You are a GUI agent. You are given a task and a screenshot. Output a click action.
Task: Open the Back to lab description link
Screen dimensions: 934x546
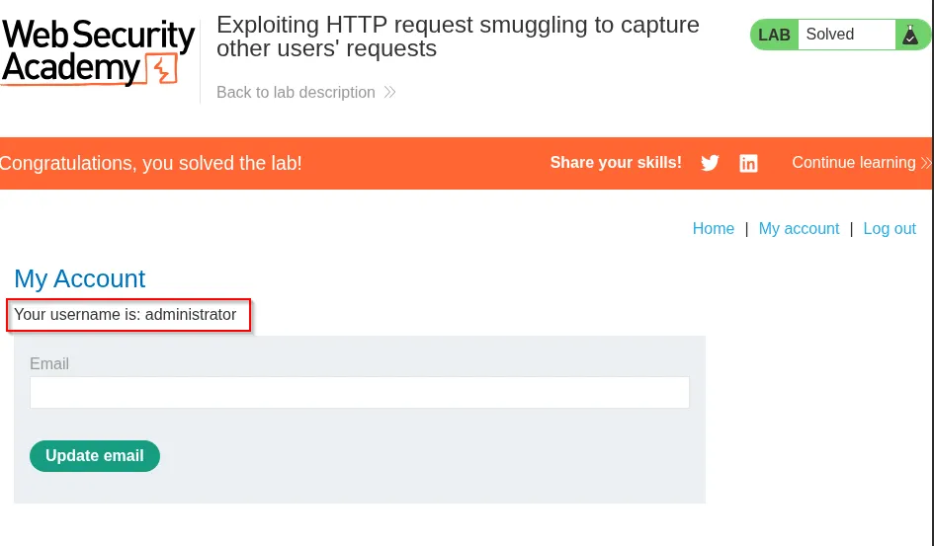click(296, 93)
